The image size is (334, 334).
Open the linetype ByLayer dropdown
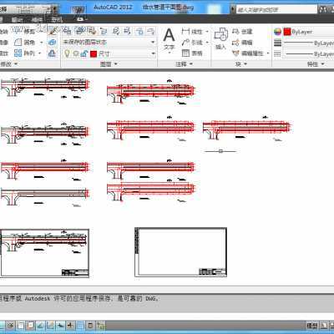click(x=309, y=53)
